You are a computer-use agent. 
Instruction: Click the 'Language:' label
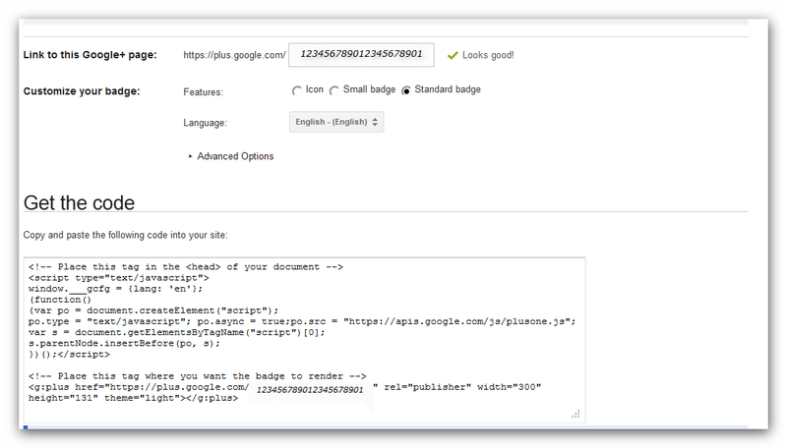(205, 123)
